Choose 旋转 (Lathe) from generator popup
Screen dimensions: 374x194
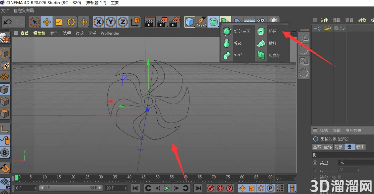[x=233, y=43]
